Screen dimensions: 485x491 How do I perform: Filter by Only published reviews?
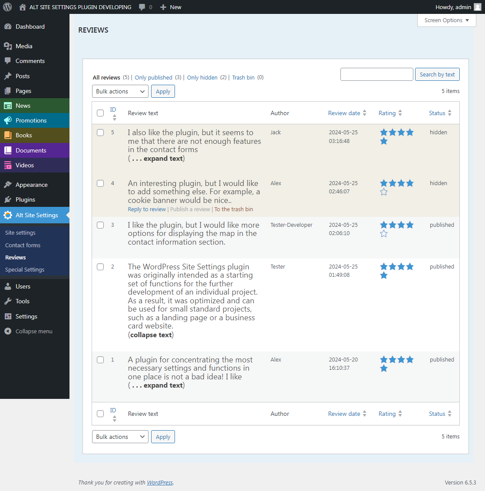pos(153,77)
